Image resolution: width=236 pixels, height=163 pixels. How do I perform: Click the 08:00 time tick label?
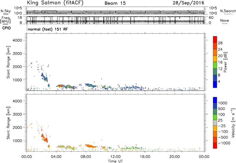point(86,157)
